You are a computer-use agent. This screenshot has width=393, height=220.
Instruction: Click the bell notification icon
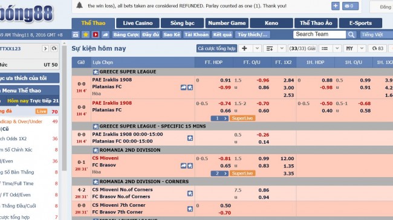[x=79, y=5]
